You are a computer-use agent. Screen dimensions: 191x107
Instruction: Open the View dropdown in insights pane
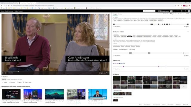[181, 14]
